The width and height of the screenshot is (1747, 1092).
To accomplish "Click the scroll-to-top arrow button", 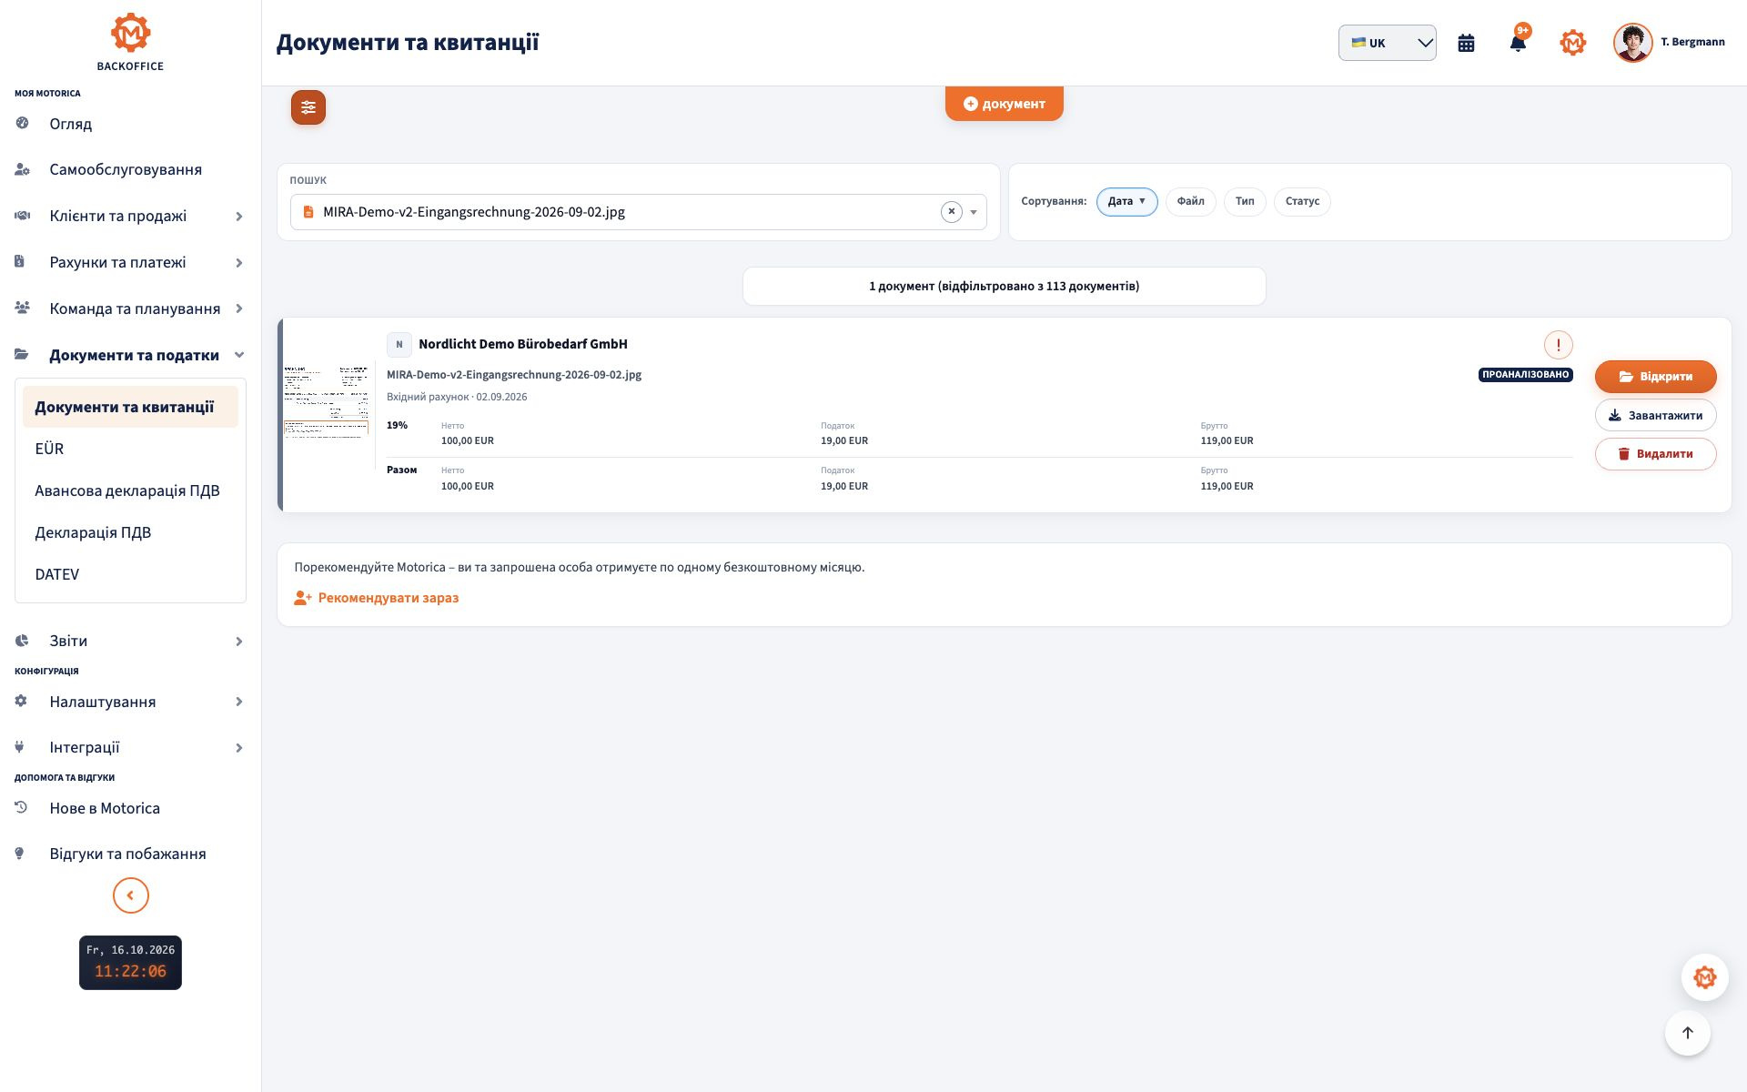I will [x=1688, y=1033].
